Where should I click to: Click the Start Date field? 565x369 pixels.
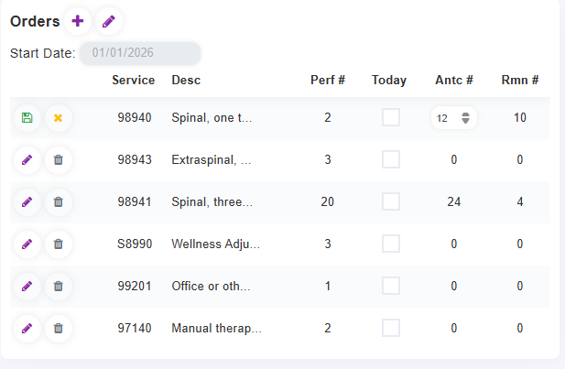point(140,53)
